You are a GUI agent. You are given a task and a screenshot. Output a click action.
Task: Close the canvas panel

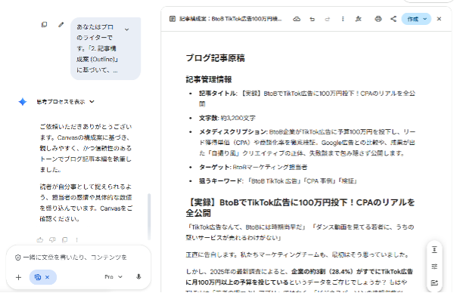(440, 19)
